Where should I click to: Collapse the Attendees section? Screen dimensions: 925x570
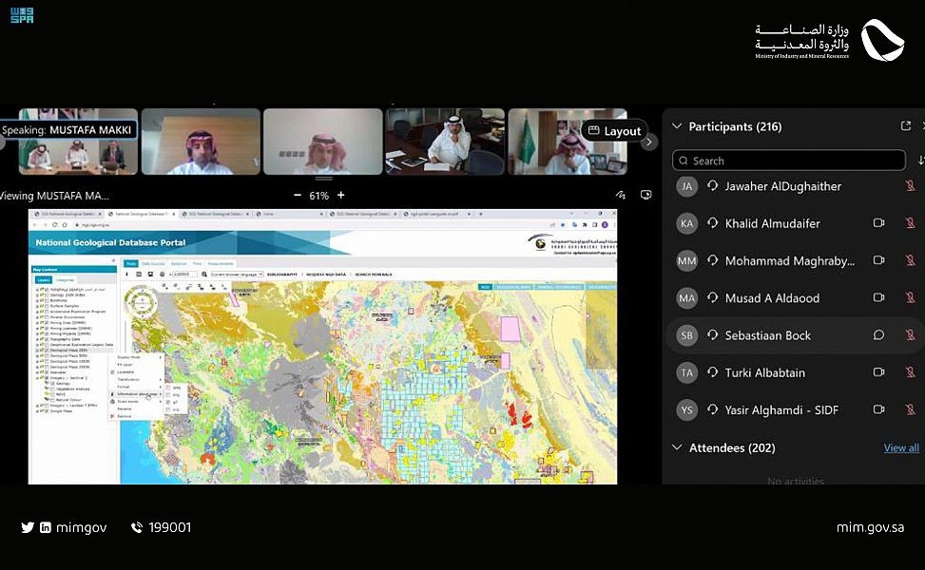[677, 447]
